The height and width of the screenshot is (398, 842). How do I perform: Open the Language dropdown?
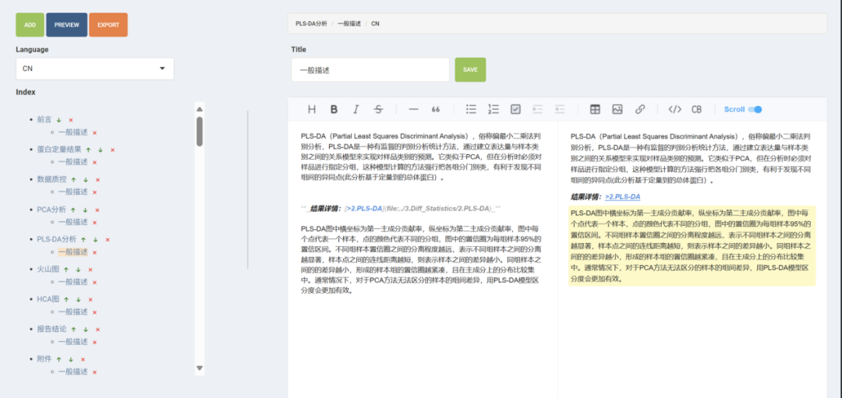point(94,69)
